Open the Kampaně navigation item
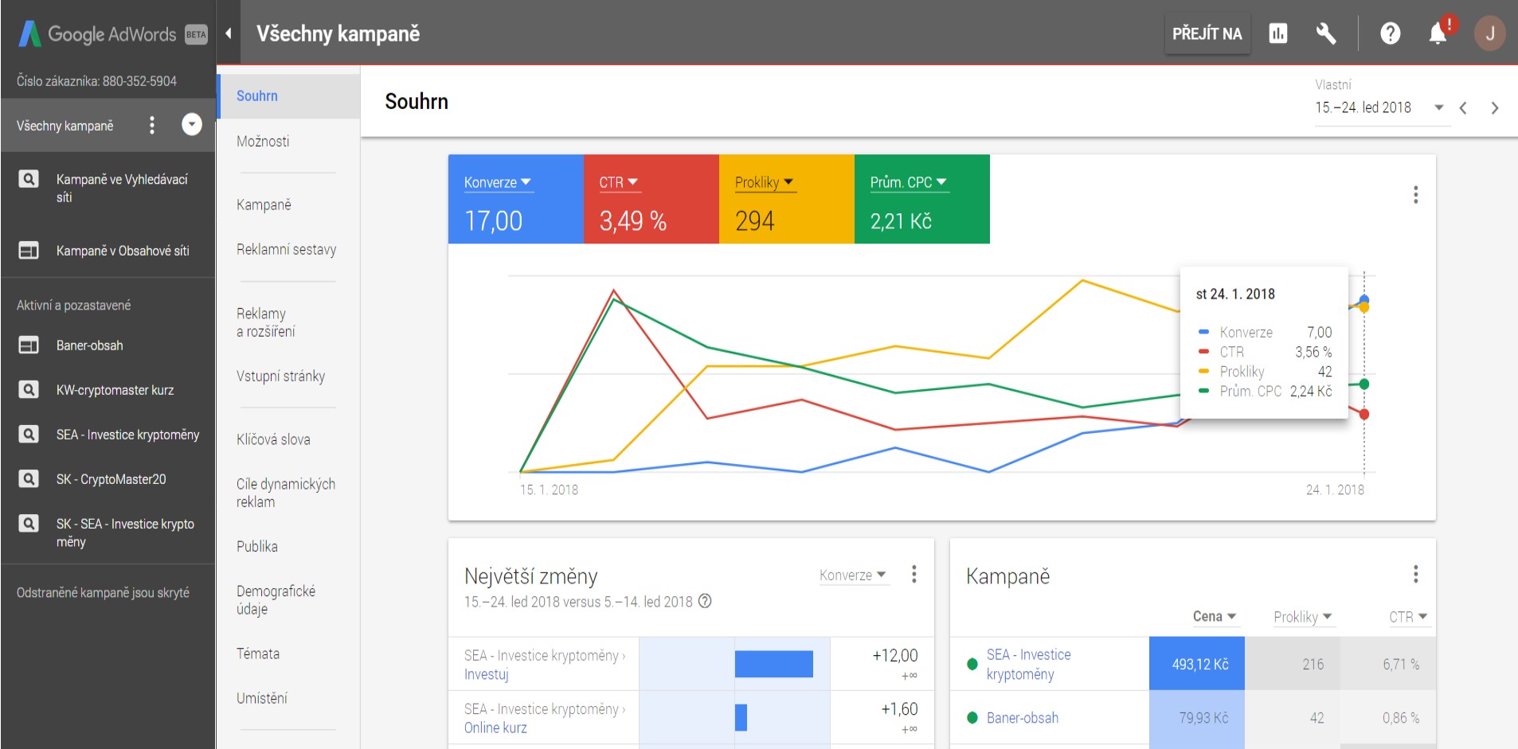The width and height of the screenshot is (1518, 749). click(264, 205)
